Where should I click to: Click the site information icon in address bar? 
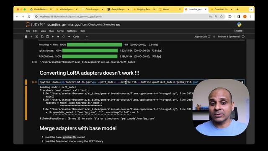[36, 17]
